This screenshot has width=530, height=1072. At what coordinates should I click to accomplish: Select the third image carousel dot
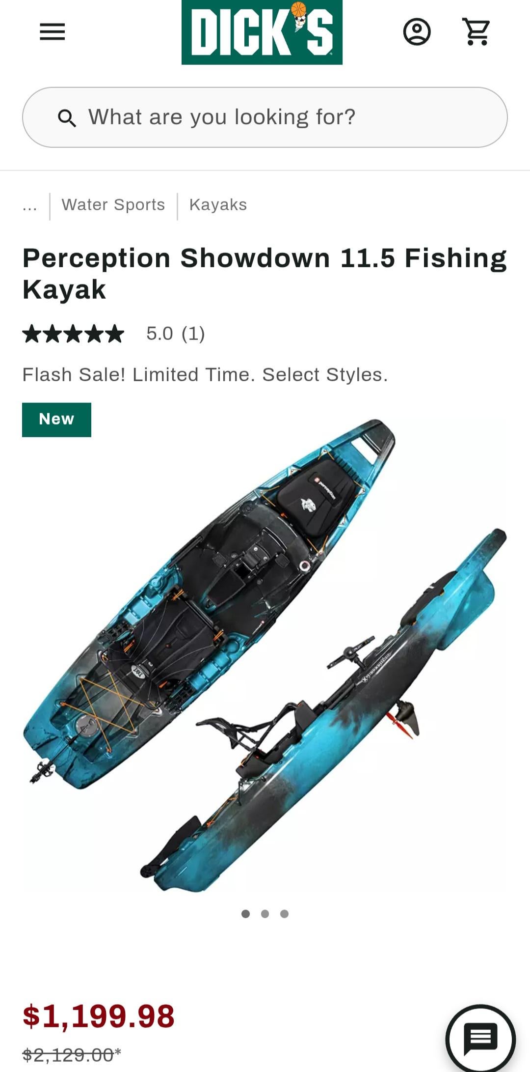284,914
